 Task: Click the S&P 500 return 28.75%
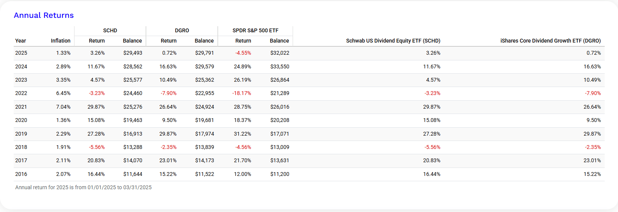click(x=242, y=107)
